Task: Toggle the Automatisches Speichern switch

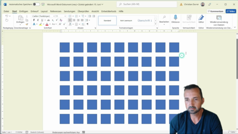Action: [36, 4]
